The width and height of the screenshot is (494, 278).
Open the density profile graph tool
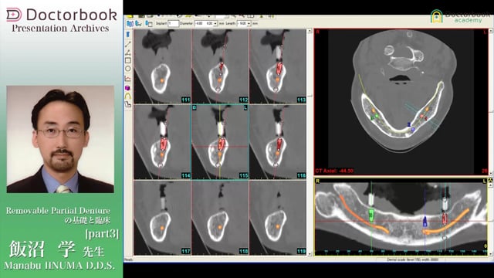point(128,78)
